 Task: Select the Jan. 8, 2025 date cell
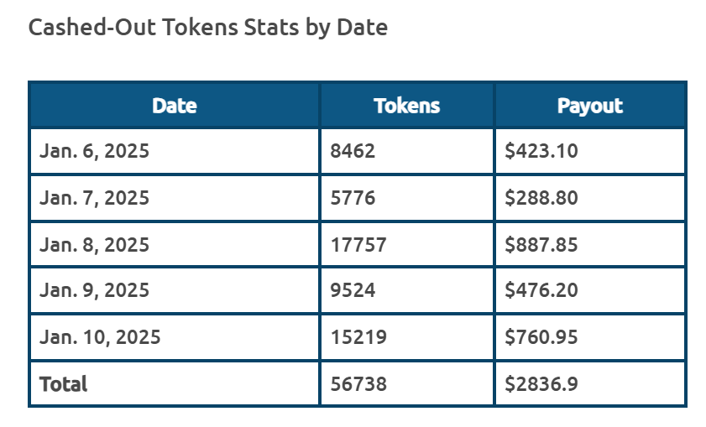pos(175,245)
